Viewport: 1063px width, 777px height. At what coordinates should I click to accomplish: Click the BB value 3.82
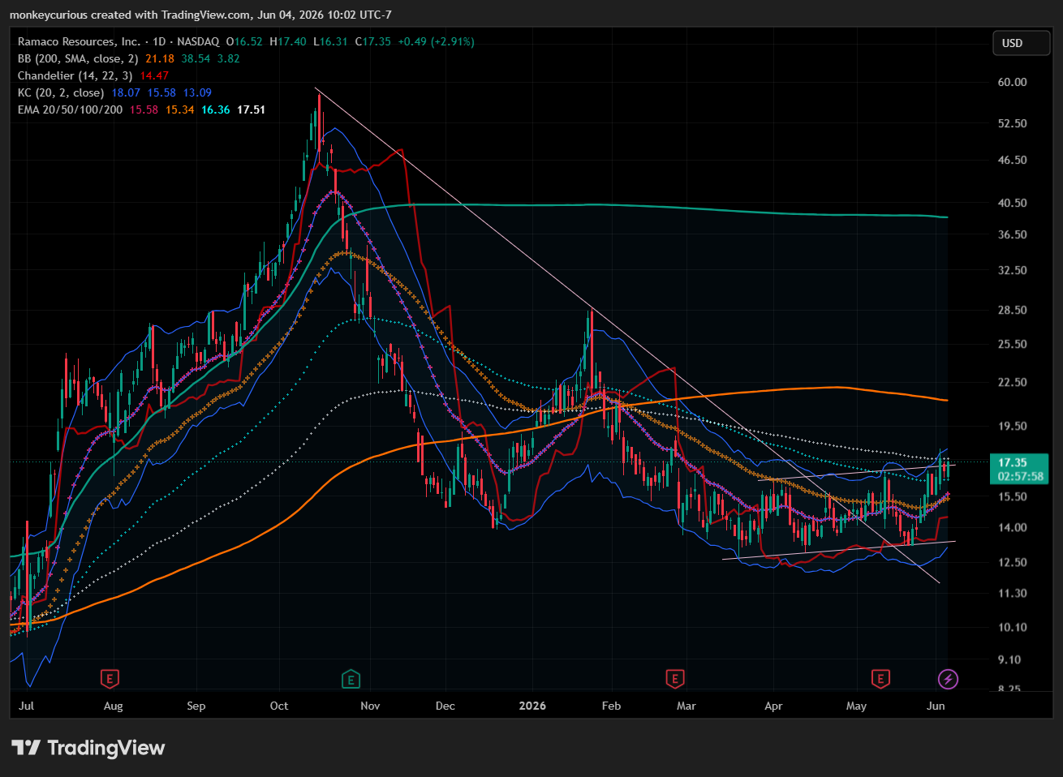[229, 58]
